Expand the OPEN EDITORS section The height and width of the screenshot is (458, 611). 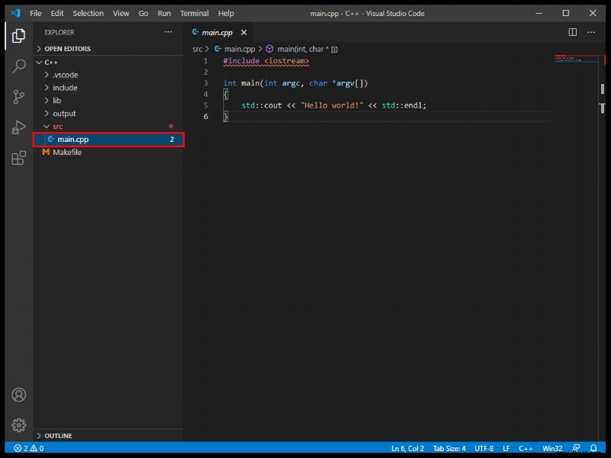point(108,49)
